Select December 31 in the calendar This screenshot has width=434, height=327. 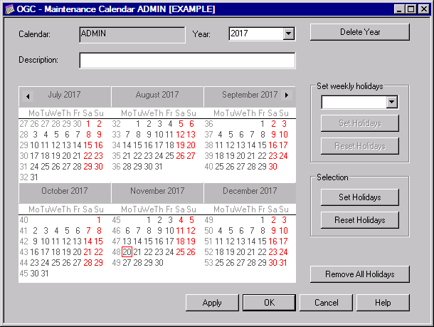click(x=283, y=263)
